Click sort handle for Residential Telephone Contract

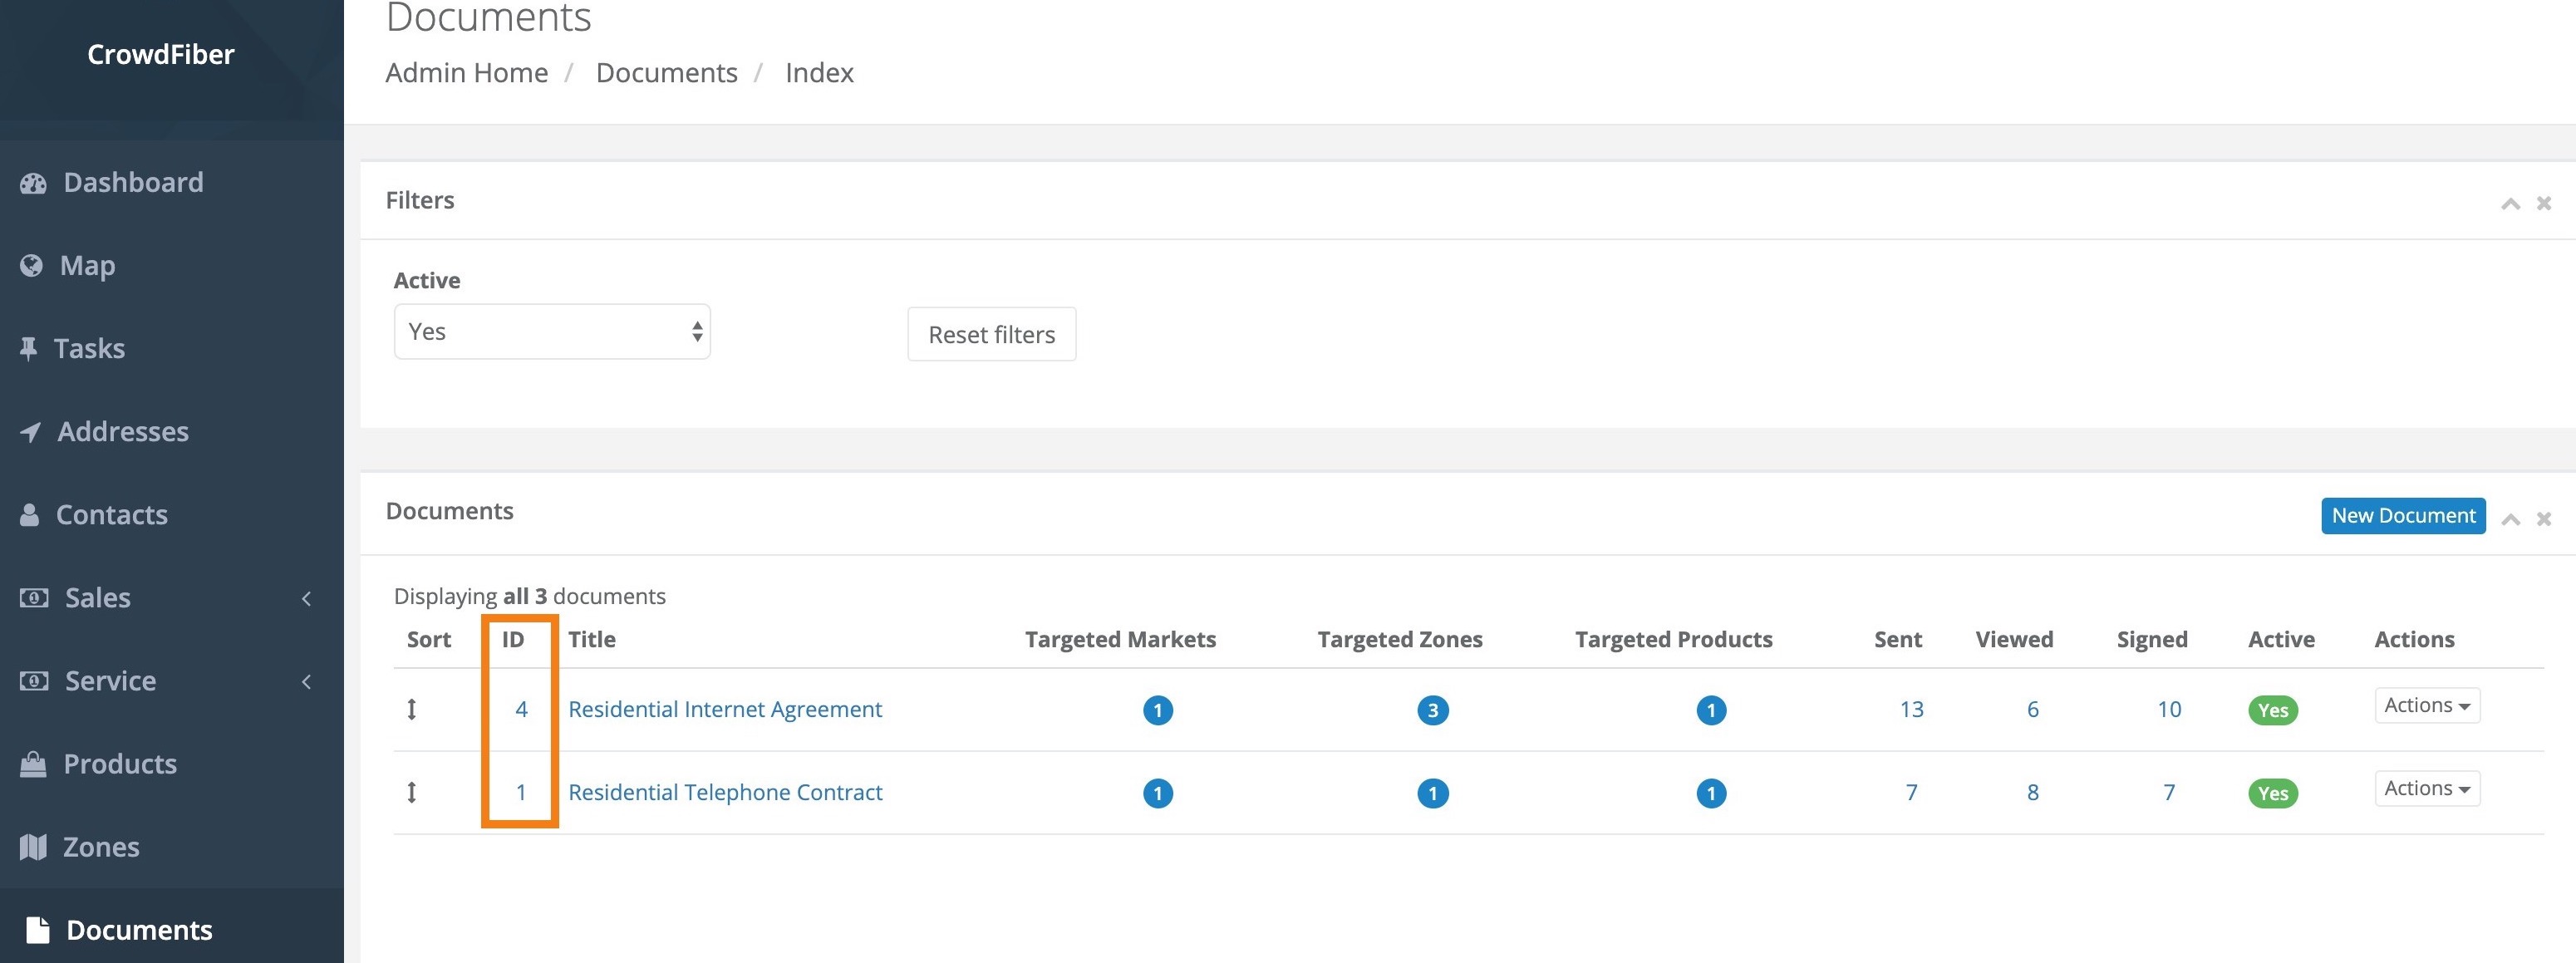point(411,792)
